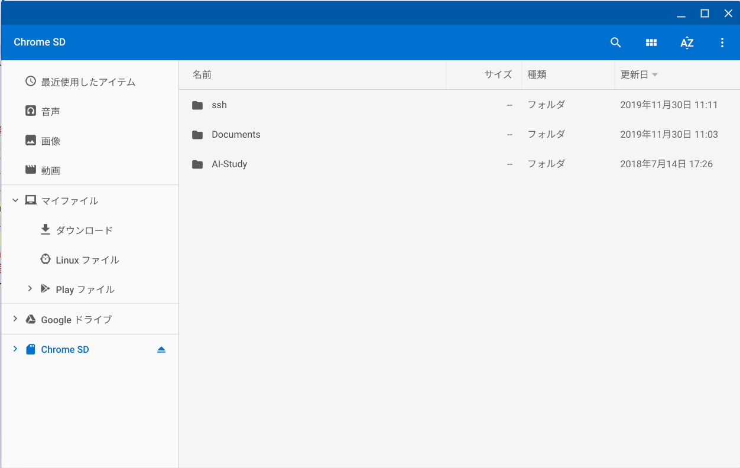Expand the Chrome SD tree node
This screenshot has height=468, width=740.
coord(15,349)
